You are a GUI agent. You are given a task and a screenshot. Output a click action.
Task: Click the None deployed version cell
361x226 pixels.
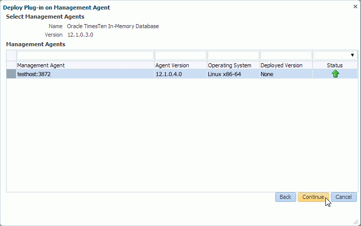[x=286, y=74]
